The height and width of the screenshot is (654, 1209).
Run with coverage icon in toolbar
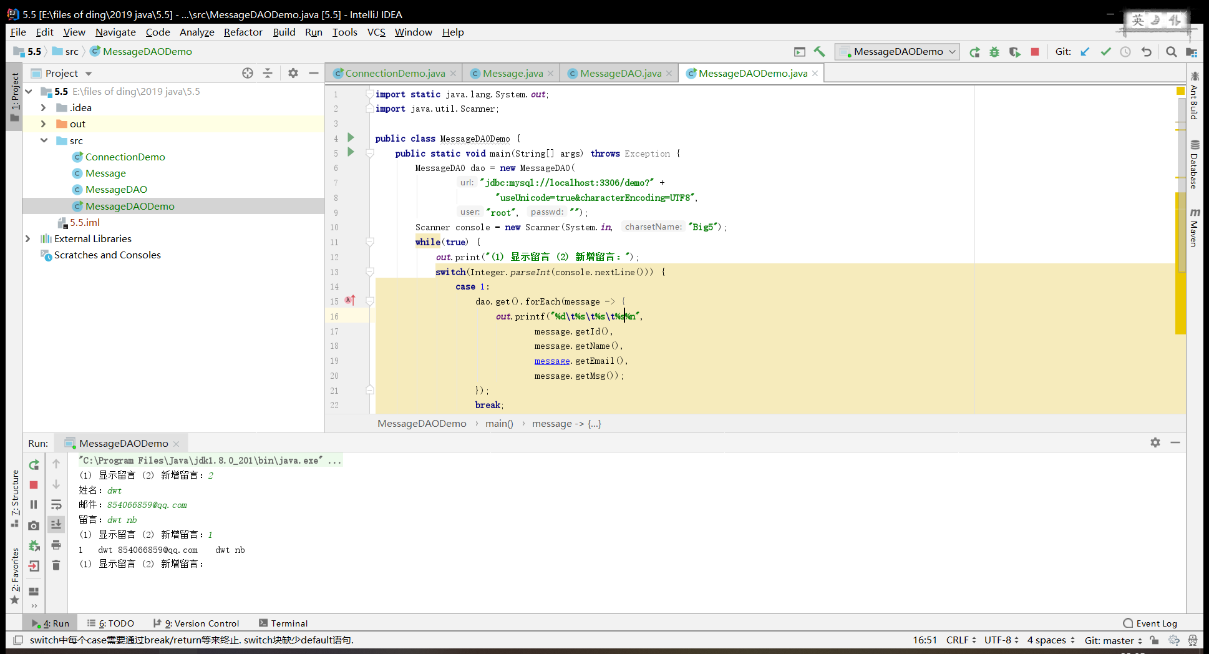coord(1015,52)
